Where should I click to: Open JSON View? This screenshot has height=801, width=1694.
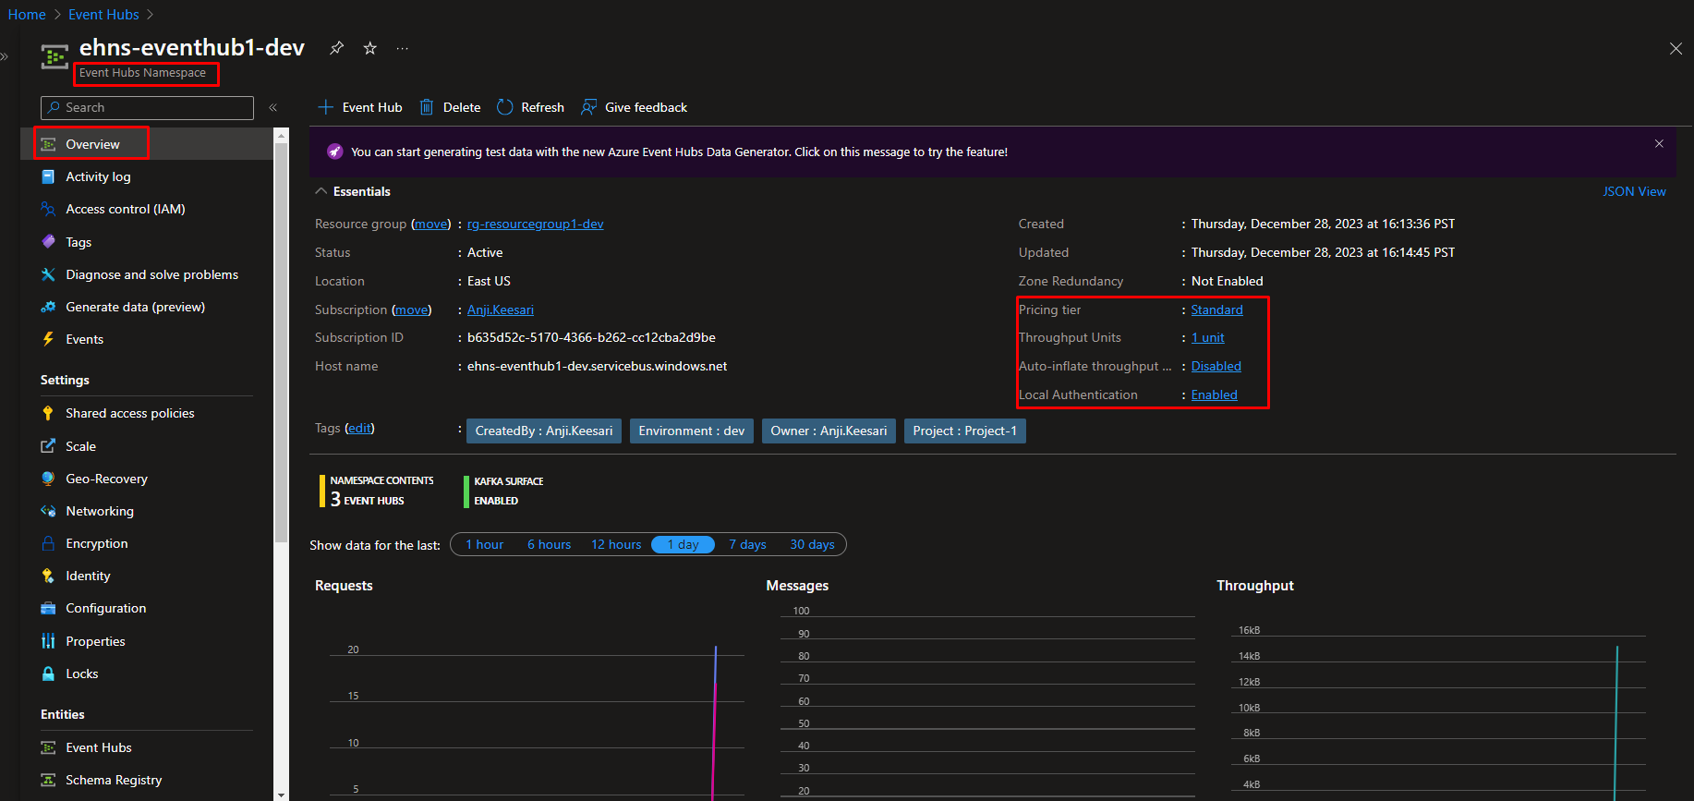tap(1634, 191)
